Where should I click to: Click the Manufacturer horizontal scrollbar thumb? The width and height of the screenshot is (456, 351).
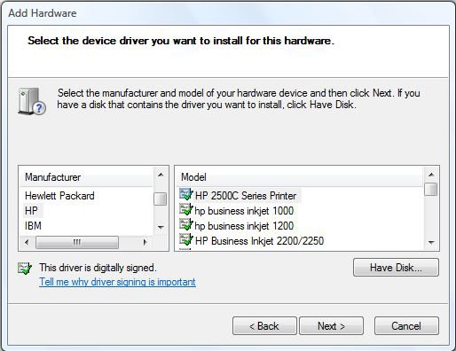pyautogui.click(x=77, y=242)
